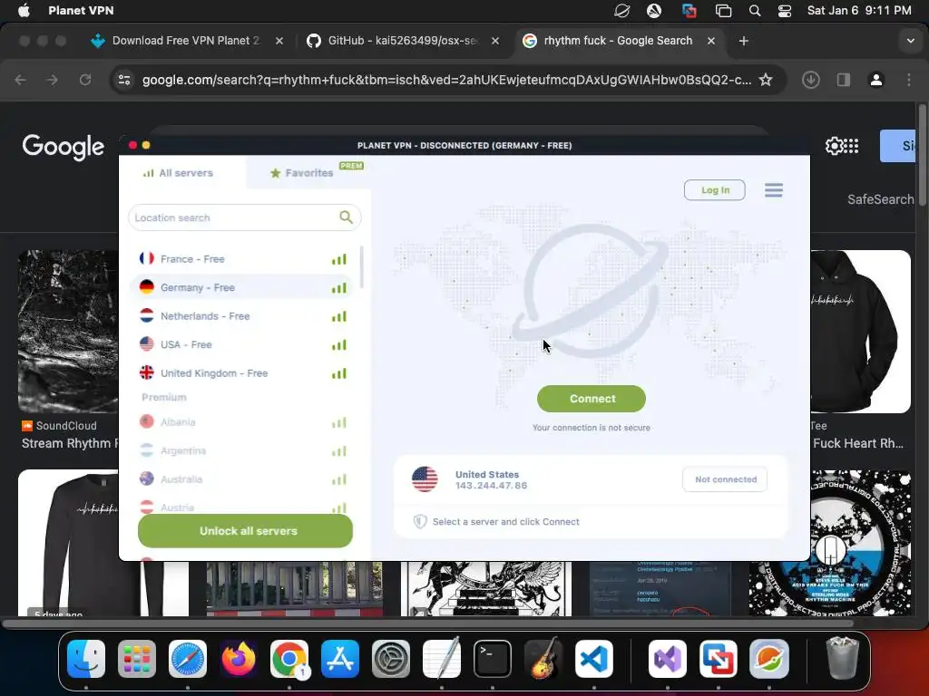Switch to the Favorites tab

point(301,173)
